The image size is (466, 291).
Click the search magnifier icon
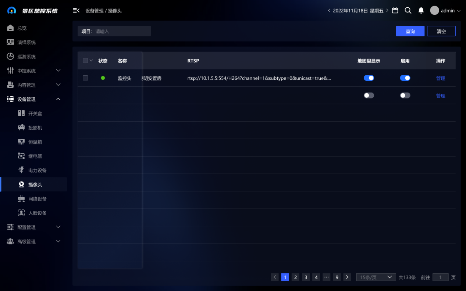coord(408,11)
